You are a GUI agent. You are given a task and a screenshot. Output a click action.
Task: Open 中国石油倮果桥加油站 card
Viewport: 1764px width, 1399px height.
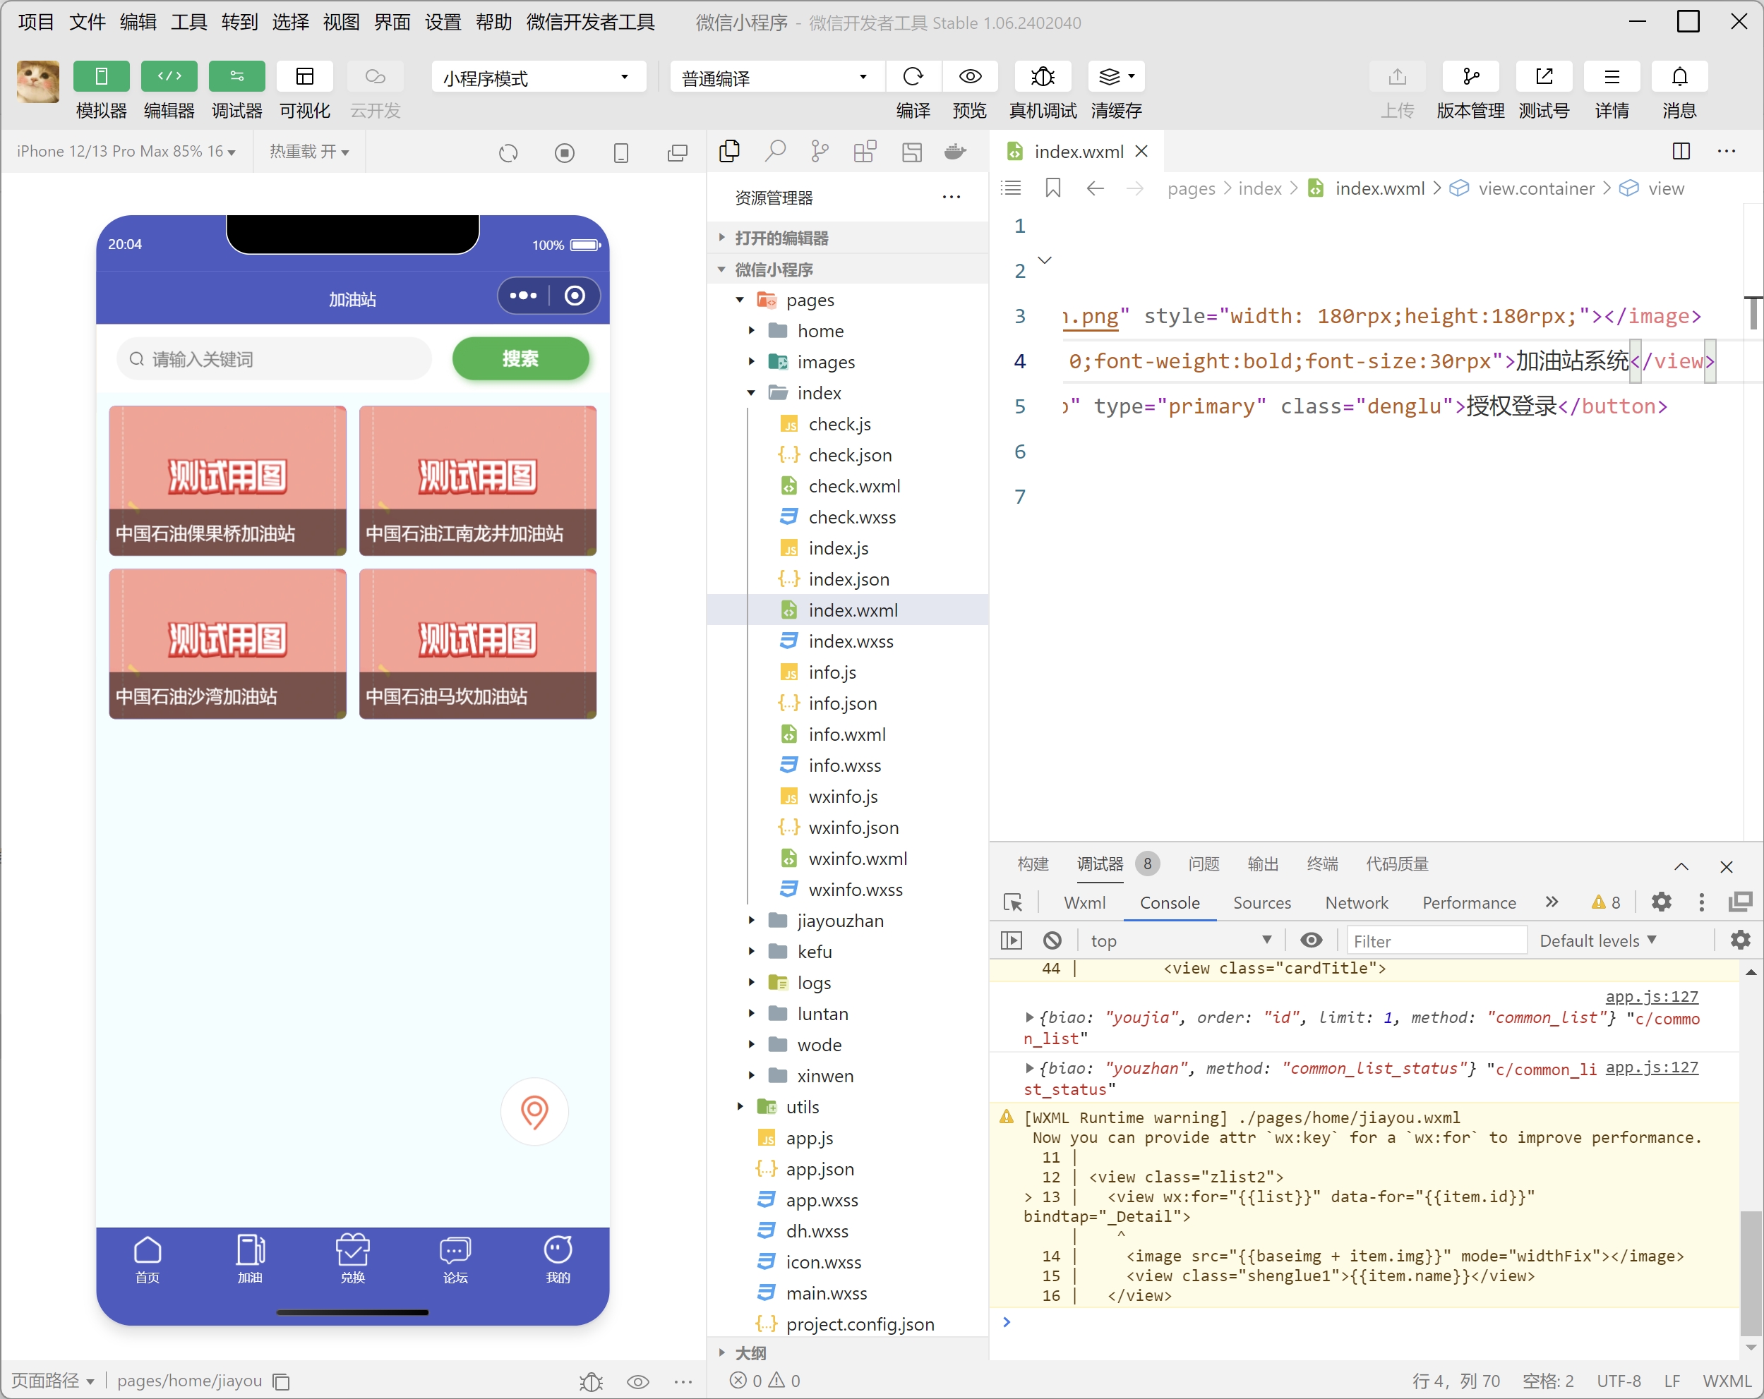pyautogui.click(x=227, y=480)
